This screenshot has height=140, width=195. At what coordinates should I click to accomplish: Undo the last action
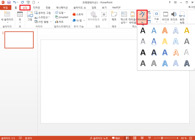click(x=15, y=2)
